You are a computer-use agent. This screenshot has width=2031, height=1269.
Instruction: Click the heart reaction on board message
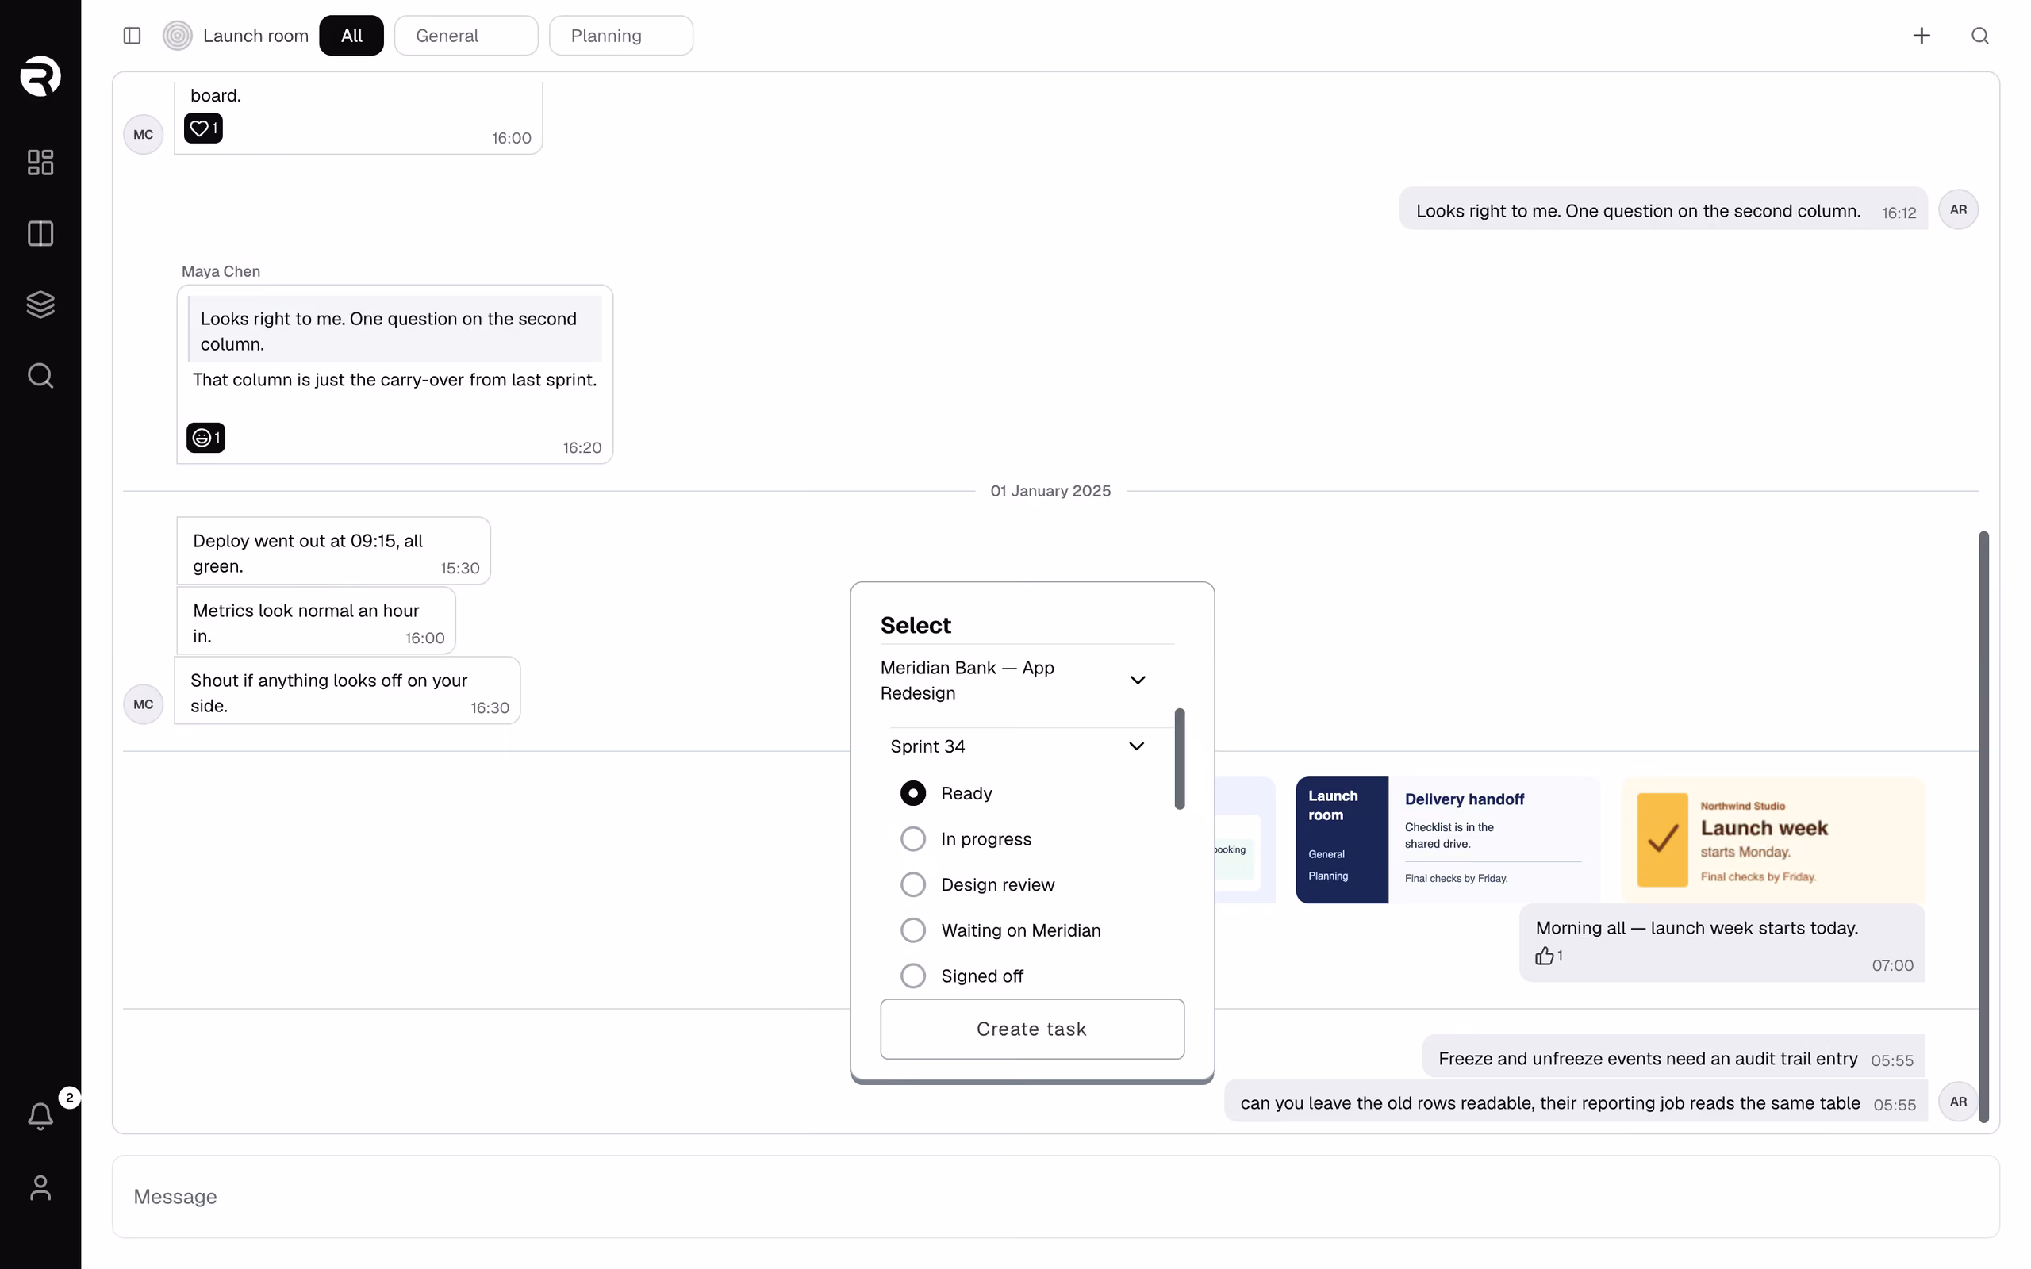(203, 128)
